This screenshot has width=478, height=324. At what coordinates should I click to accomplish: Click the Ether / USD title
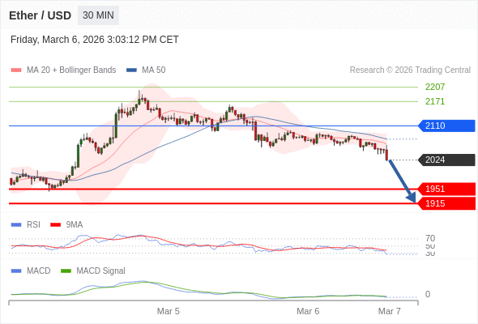pyautogui.click(x=40, y=15)
